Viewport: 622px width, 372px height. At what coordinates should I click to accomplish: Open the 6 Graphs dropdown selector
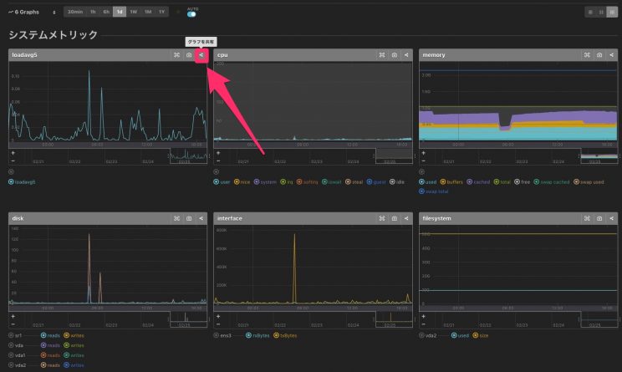(32, 13)
